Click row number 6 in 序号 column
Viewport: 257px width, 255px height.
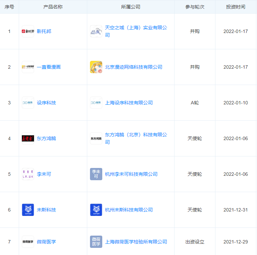pos(9,210)
